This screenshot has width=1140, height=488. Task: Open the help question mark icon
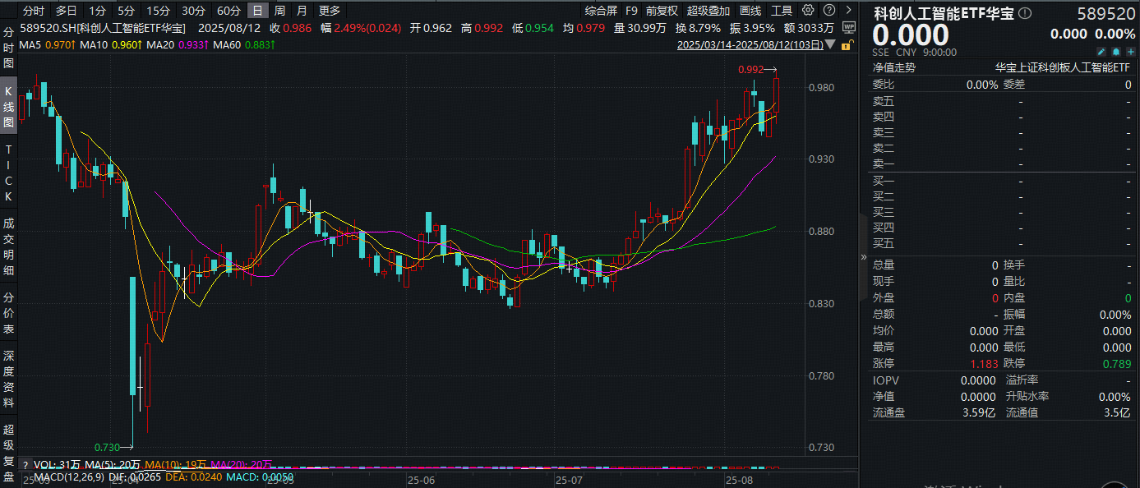829,11
